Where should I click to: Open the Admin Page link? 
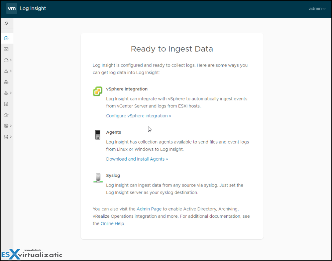pyautogui.click(x=149, y=209)
